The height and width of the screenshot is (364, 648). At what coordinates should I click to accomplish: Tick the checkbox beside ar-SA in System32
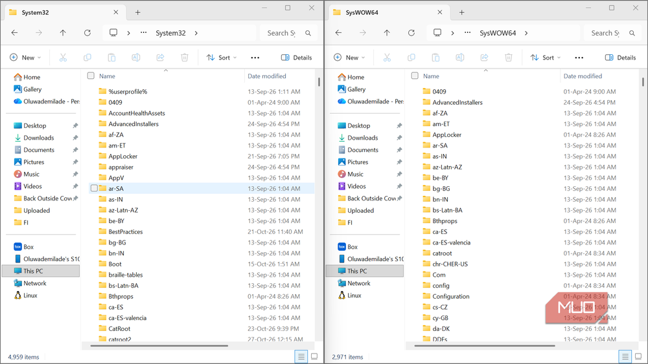tap(94, 188)
